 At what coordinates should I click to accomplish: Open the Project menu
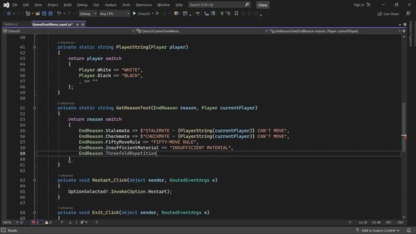pos(53,5)
